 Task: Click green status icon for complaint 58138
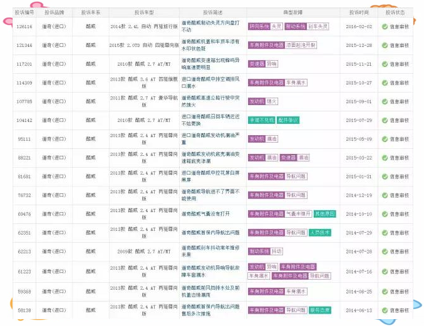(x=385, y=310)
